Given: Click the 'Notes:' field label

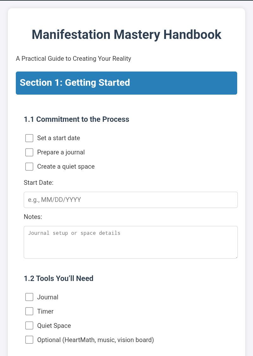Looking at the screenshot, I should (33, 216).
